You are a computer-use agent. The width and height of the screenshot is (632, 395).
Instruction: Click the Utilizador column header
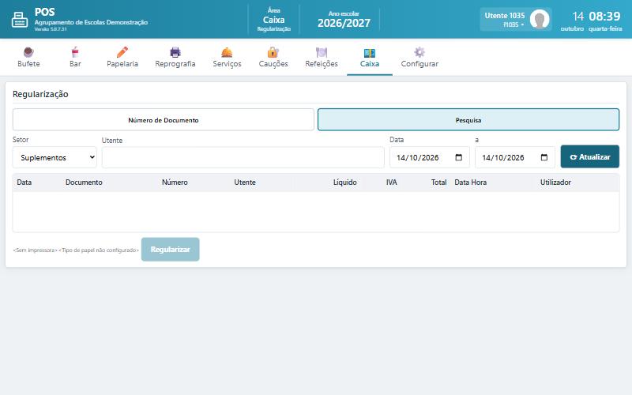(x=555, y=182)
